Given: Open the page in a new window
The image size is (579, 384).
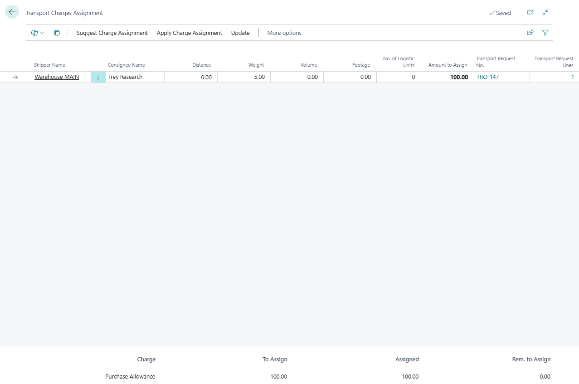Looking at the screenshot, I should 530,13.
